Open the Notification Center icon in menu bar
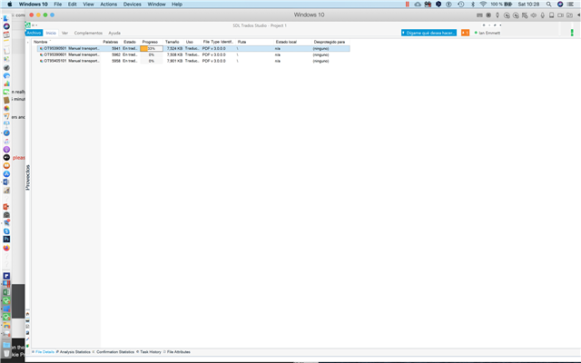 [570, 4]
